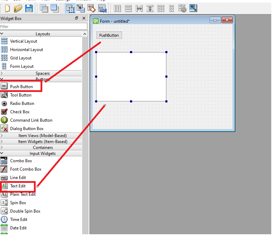The width and height of the screenshot is (273, 236).
Task: Click the Qt logo on form title
Action: point(96,21)
